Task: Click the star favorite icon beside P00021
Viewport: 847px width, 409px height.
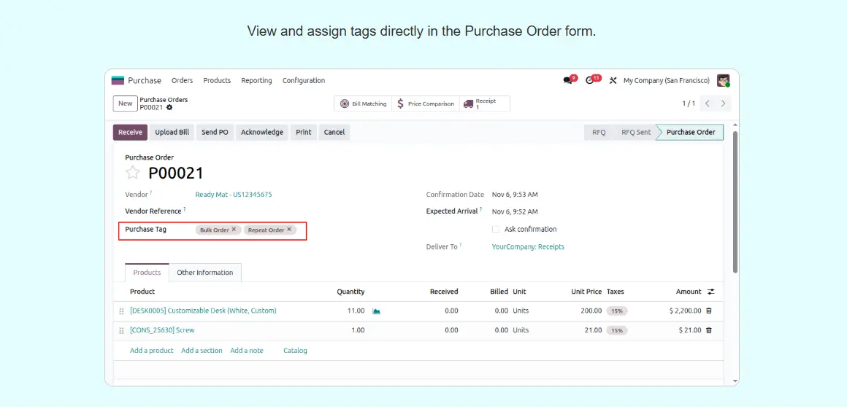Action: pos(132,173)
